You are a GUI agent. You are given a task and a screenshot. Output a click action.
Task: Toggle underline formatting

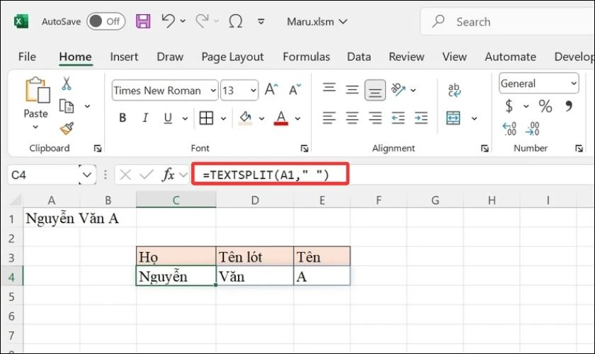pyautogui.click(x=168, y=118)
